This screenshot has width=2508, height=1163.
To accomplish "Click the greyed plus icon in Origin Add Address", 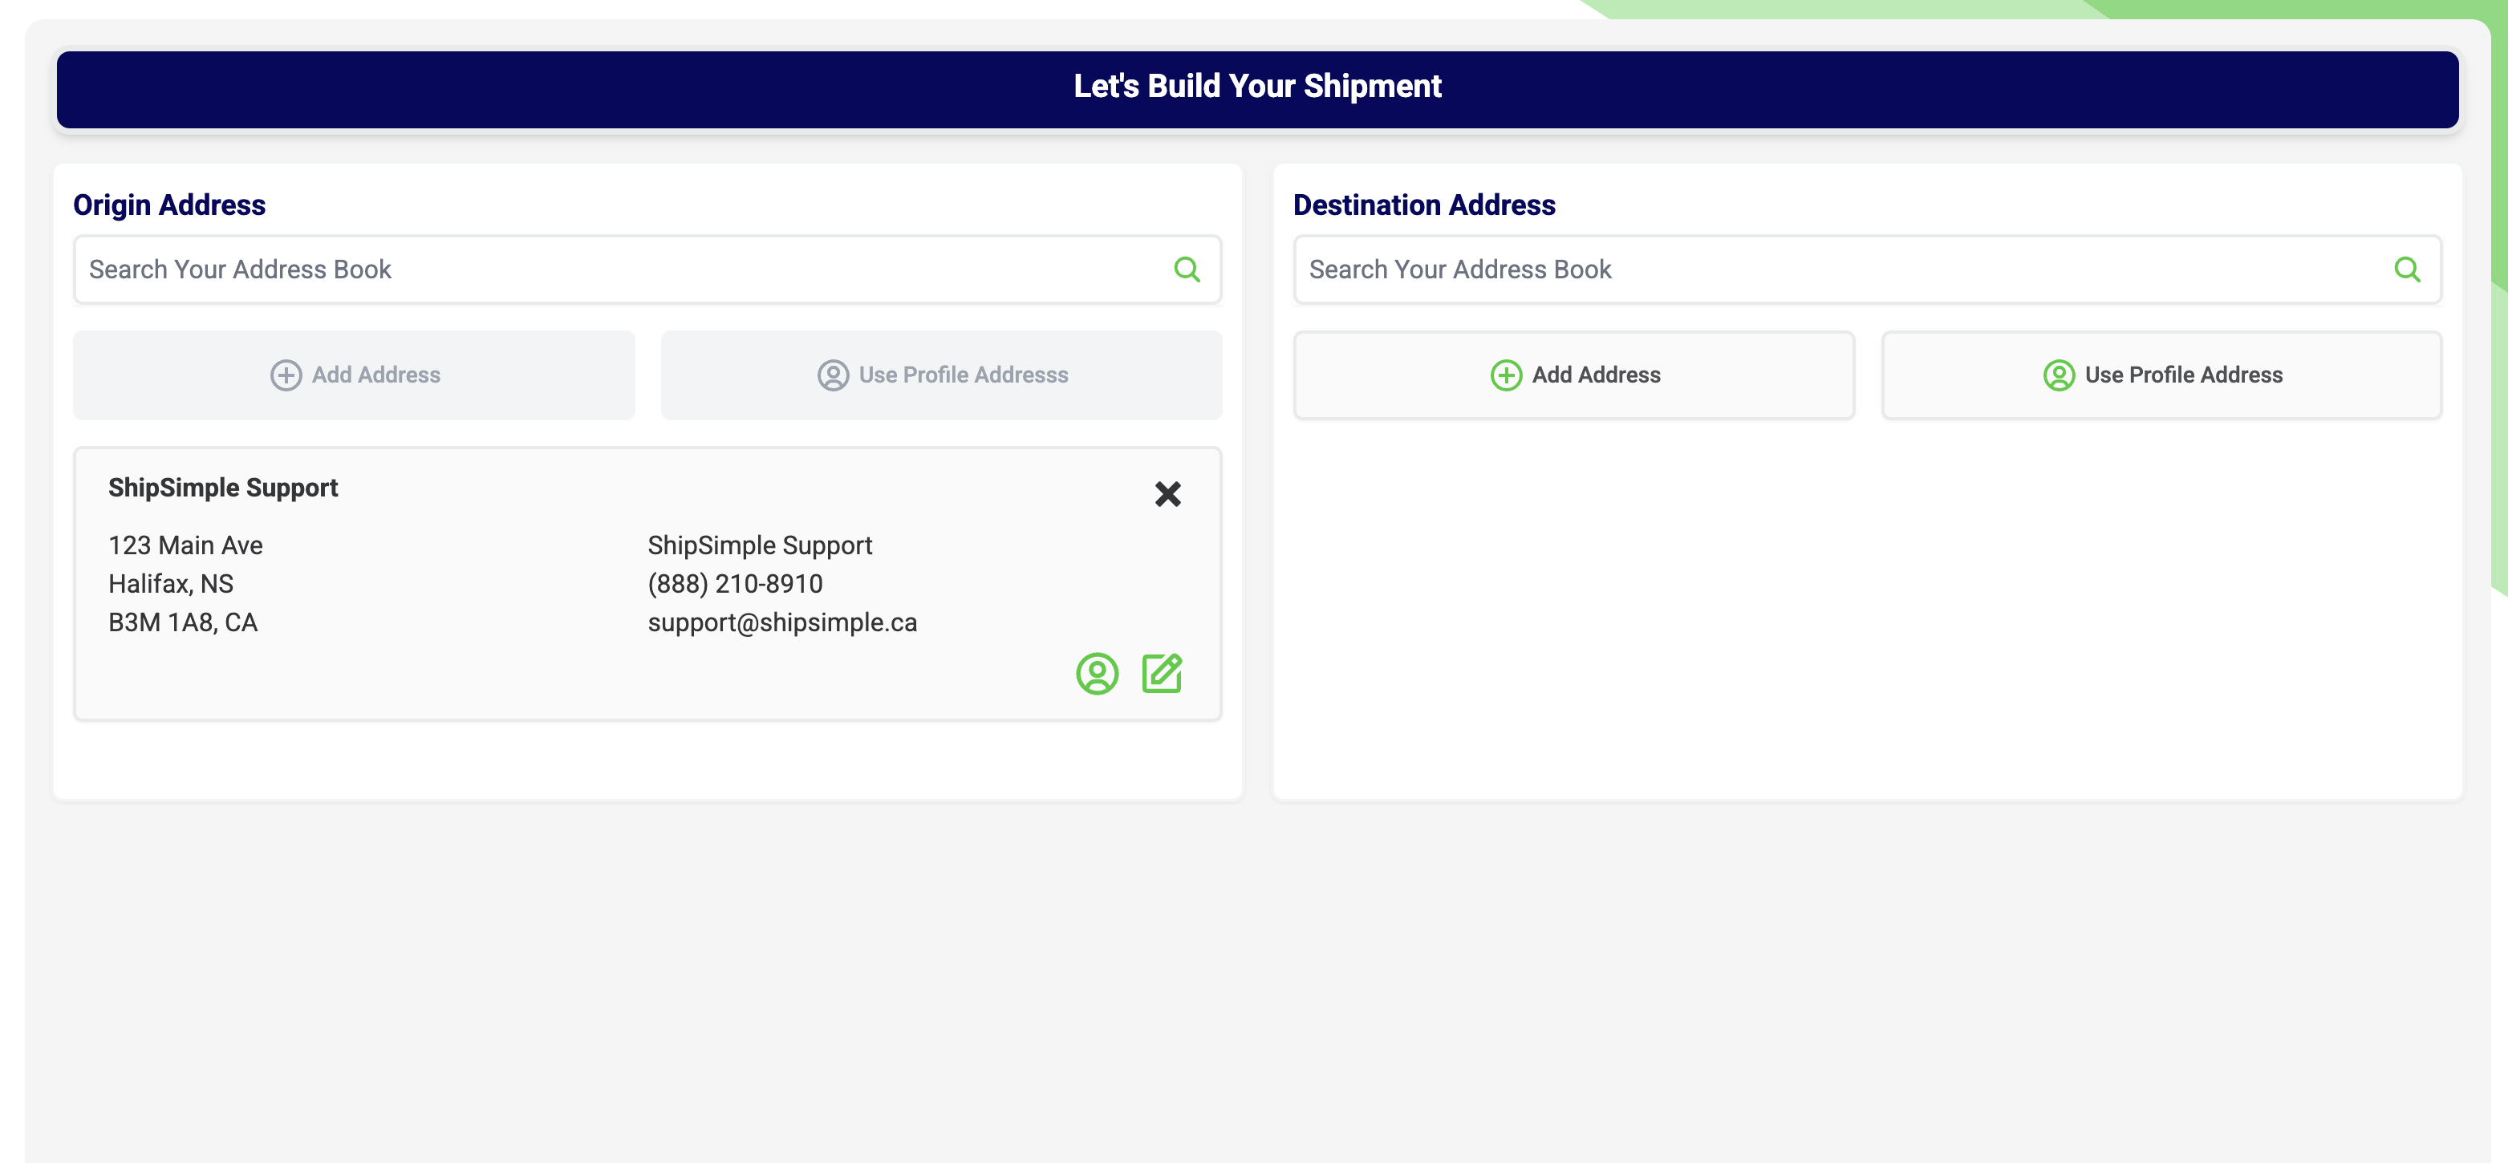I will point(286,375).
